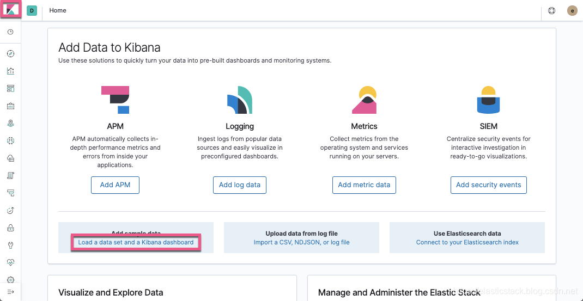Open Uptime icon in sidebar

[10, 210]
